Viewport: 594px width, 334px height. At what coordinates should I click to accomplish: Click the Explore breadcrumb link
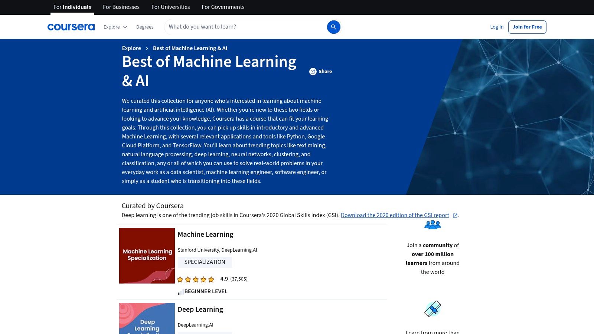pyautogui.click(x=131, y=48)
